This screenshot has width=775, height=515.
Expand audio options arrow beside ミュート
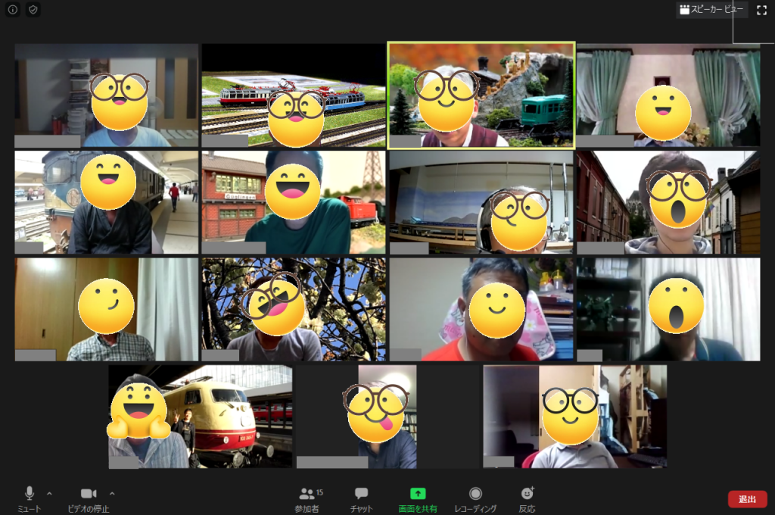[x=49, y=494]
